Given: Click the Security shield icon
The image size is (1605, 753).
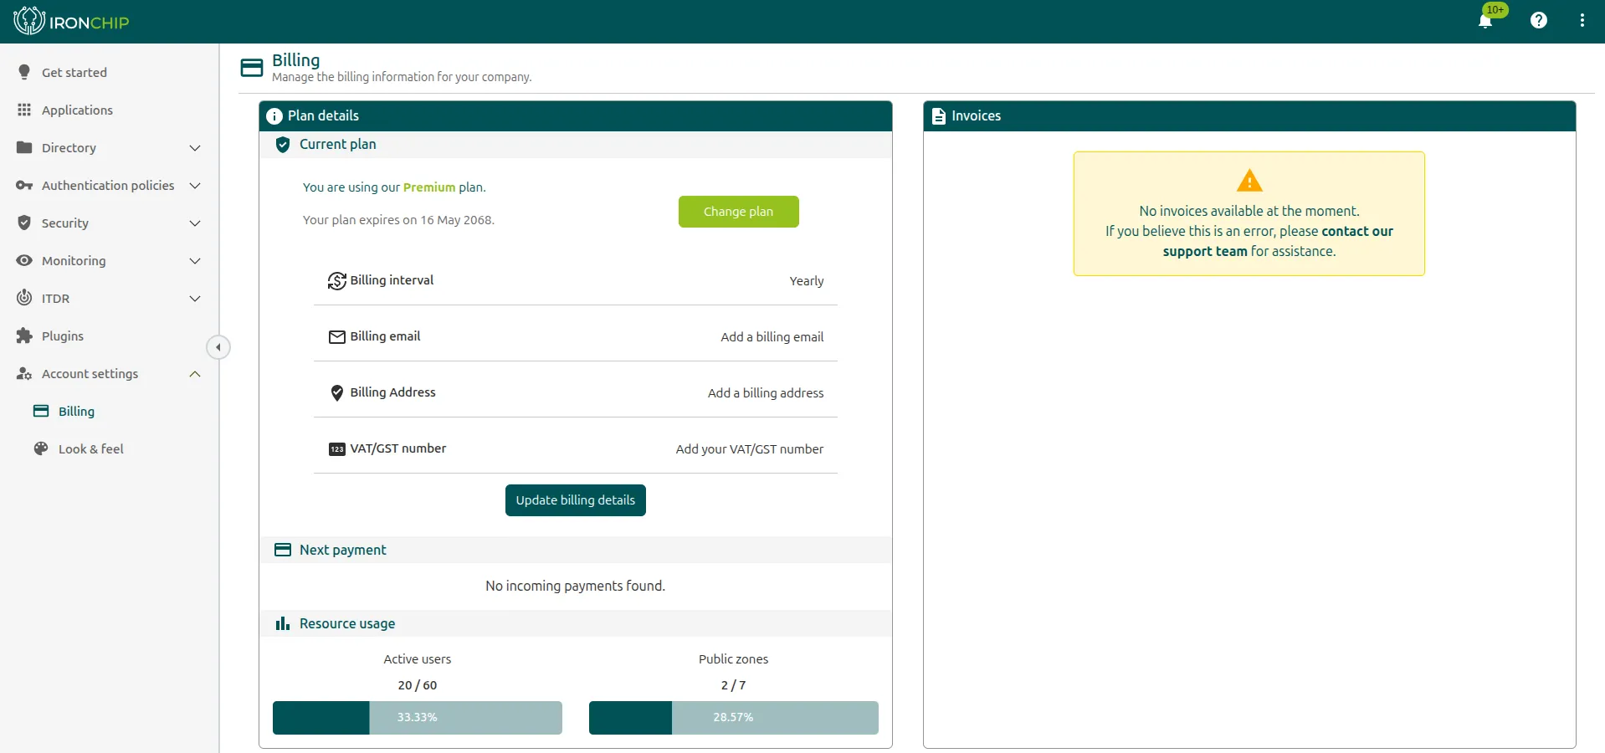Looking at the screenshot, I should point(24,223).
